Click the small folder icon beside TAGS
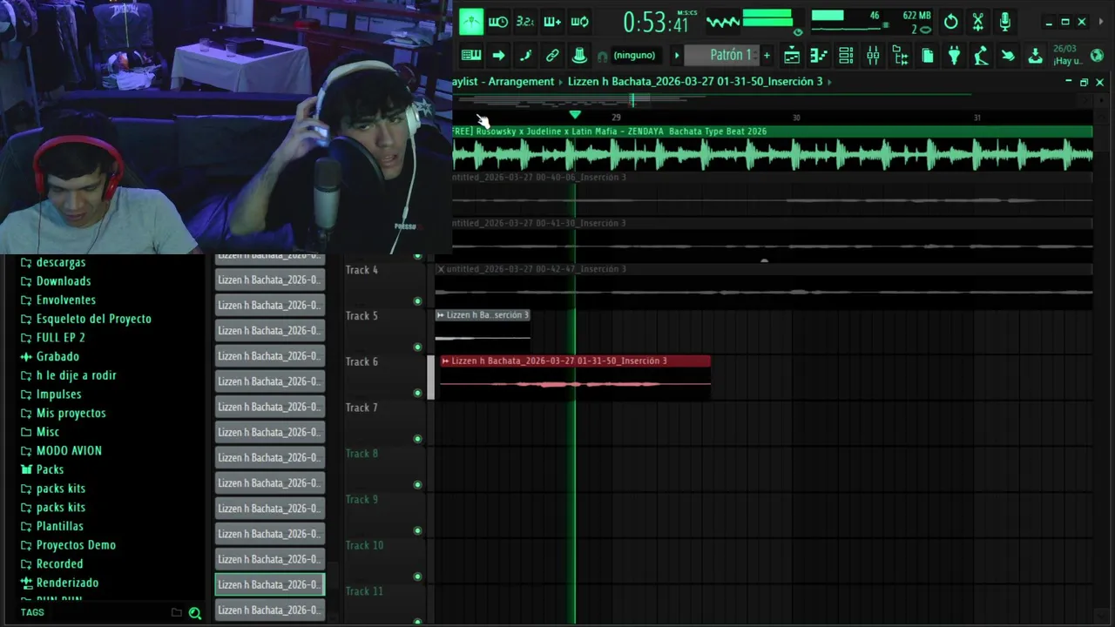Viewport: 1115px width, 627px height. coord(176,612)
